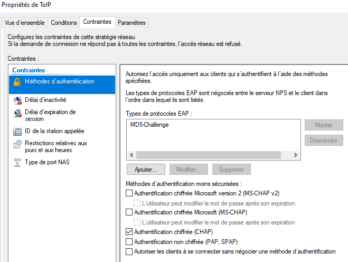348x262 pixels.
Task: Click the Délai d'inactivité computer icon
Action: click(17, 100)
